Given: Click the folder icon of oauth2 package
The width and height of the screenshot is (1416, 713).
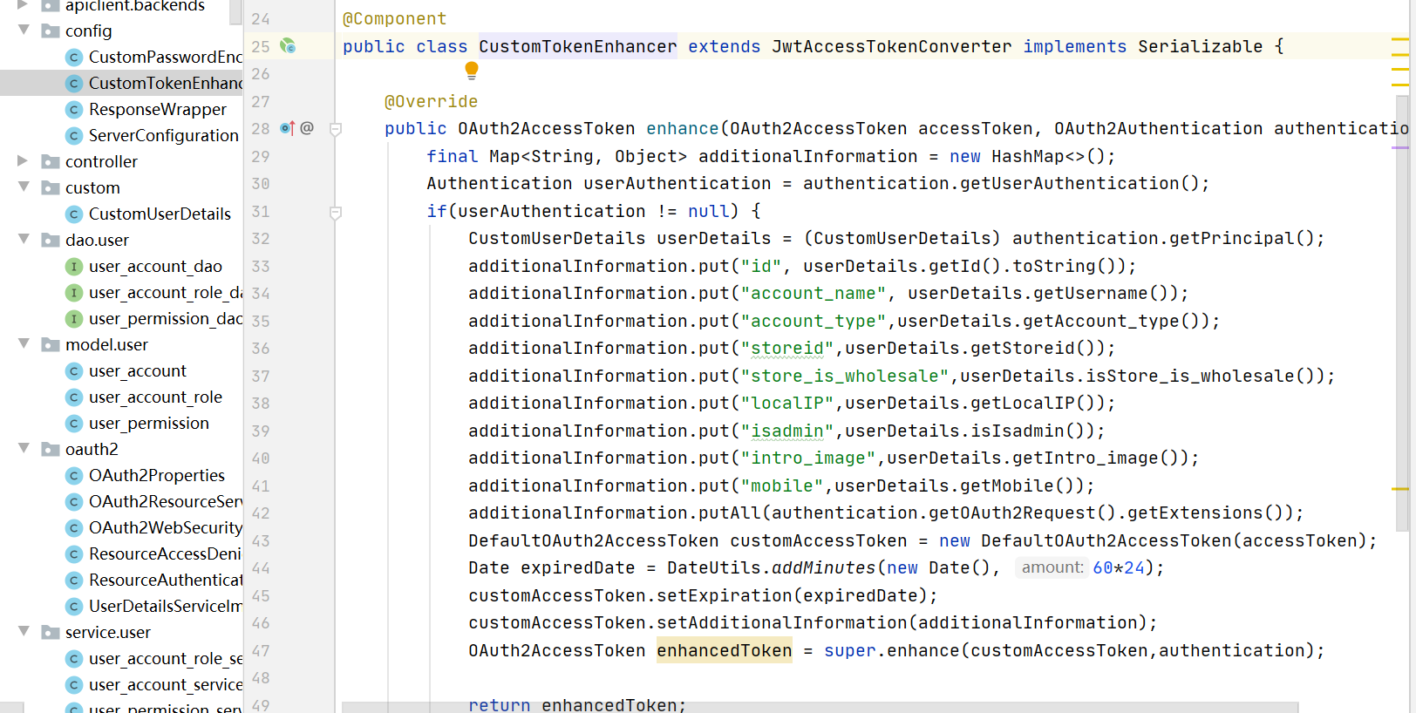Looking at the screenshot, I should coord(51,449).
